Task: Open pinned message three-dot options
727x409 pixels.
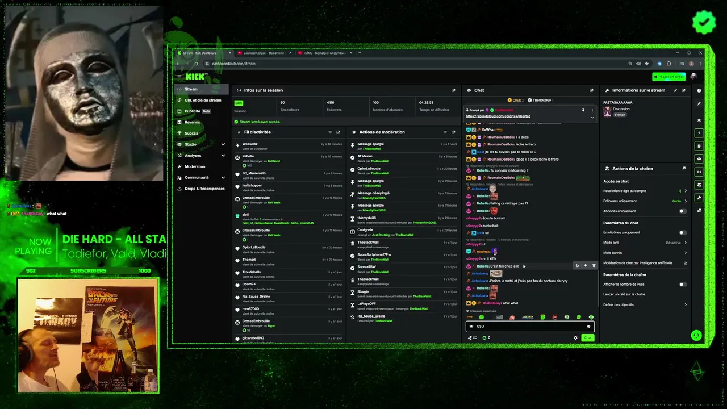Action: pyautogui.click(x=592, y=110)
